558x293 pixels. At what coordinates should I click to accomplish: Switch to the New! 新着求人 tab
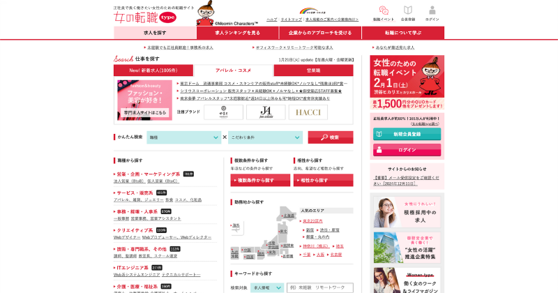tap(153, 70)
